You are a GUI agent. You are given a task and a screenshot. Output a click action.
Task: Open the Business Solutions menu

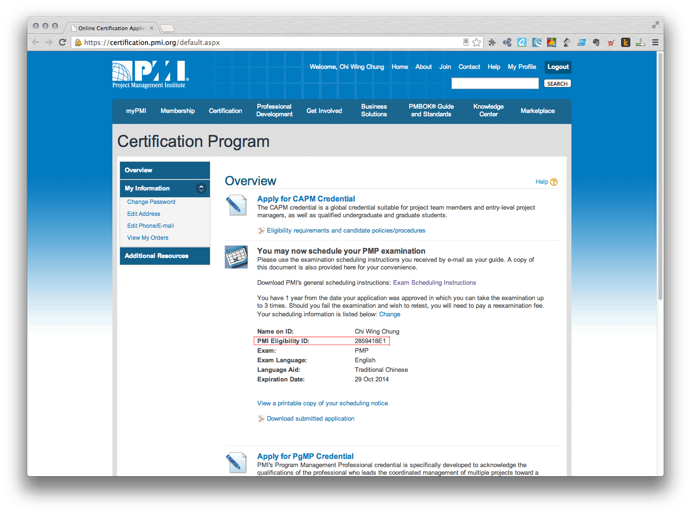pyautogui.click(x=374, y=111)
